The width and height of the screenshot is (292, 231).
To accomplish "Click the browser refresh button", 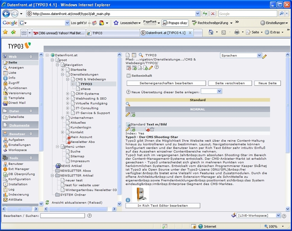I will [x=205, y=13].
